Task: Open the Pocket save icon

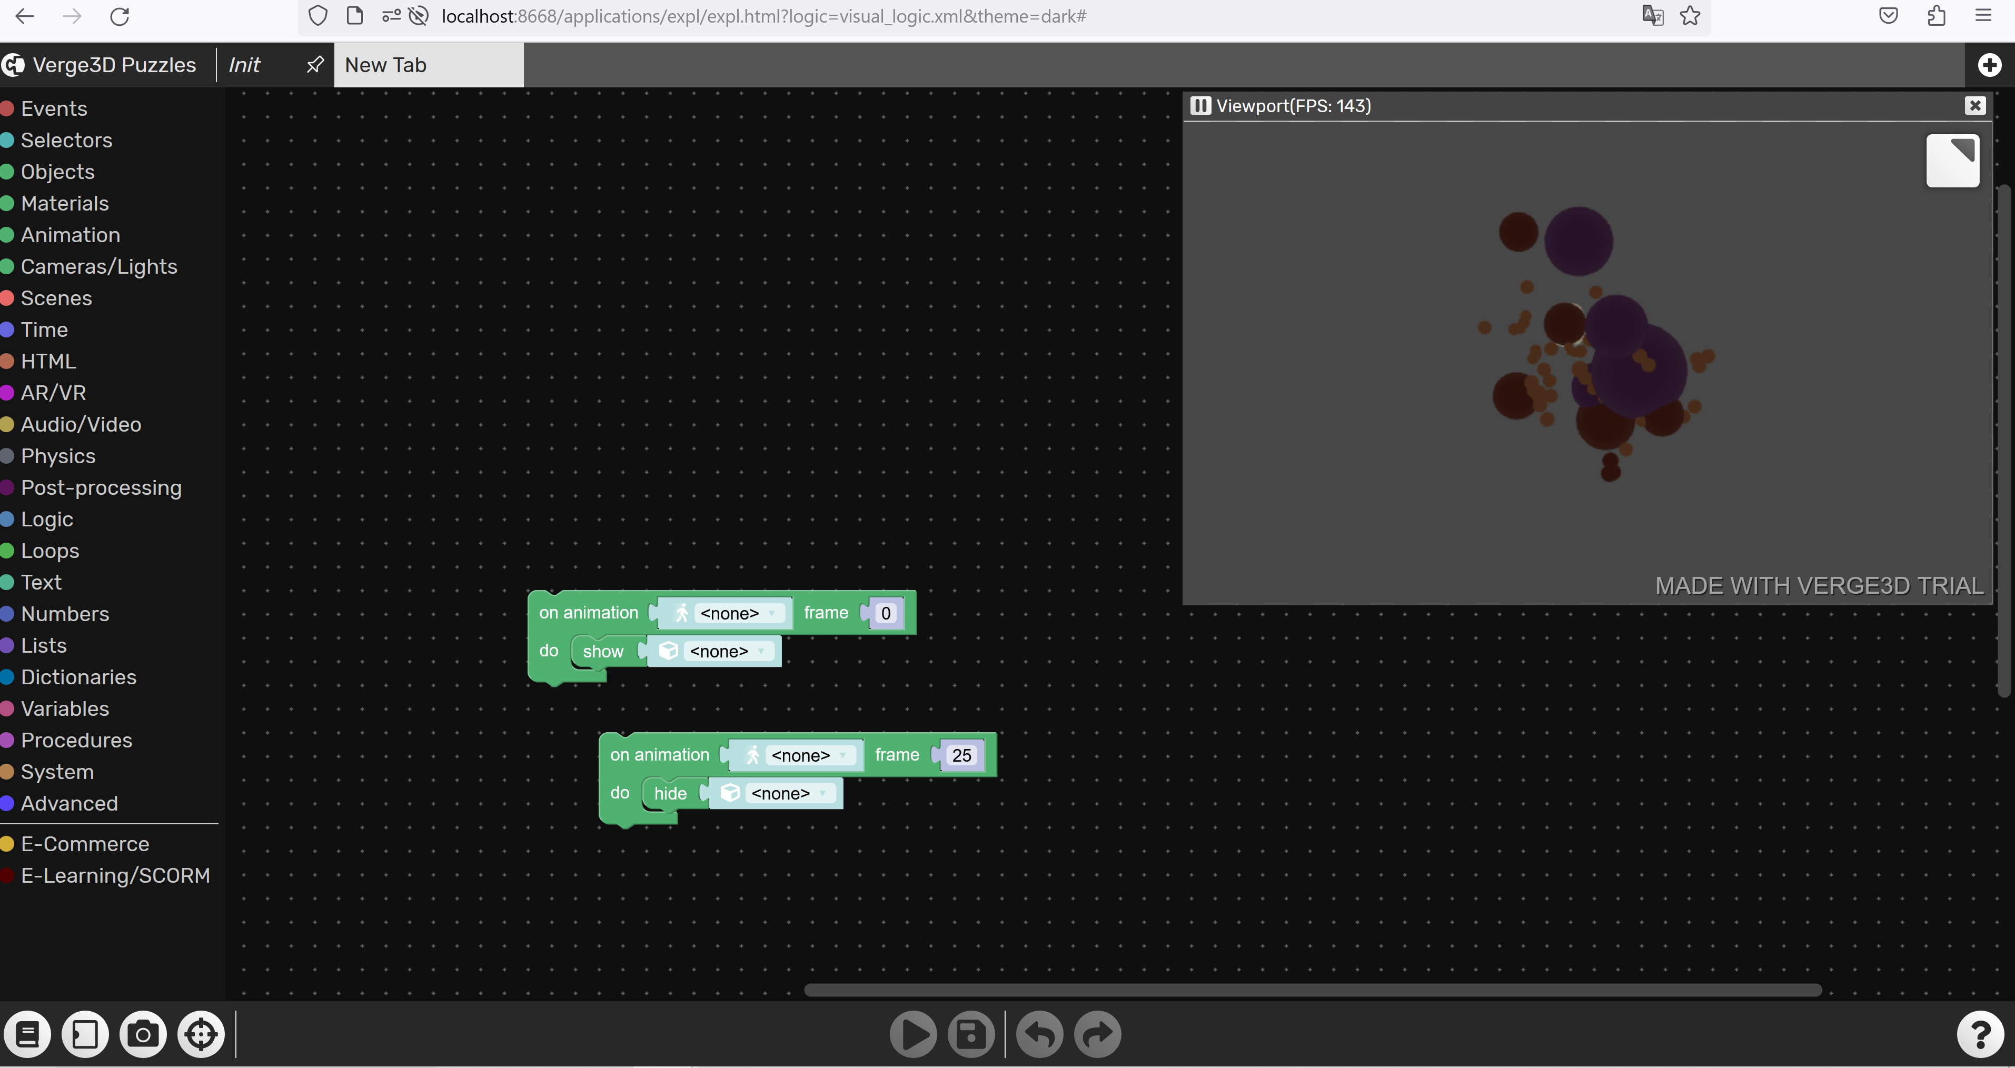Action: (1888, 16)
